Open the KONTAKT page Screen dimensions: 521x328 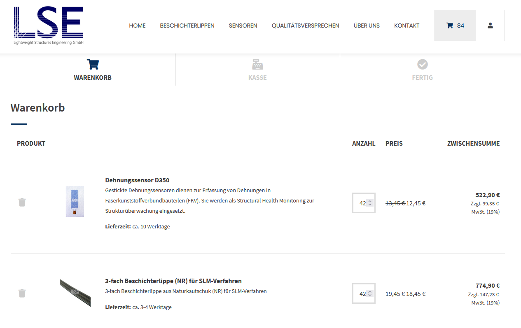tap(407, 26)
